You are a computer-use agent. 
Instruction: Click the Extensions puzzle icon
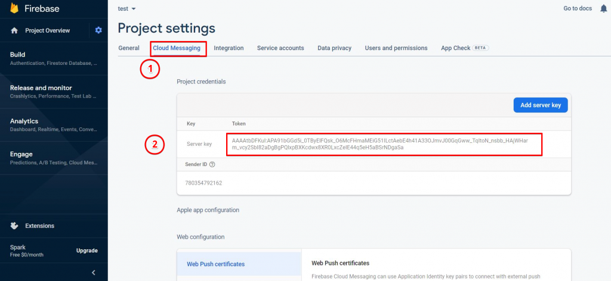14,226
